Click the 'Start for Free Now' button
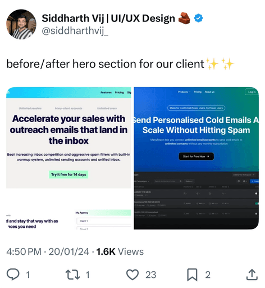The height and width of the screenshot is (288, 265). pos(196,156)
